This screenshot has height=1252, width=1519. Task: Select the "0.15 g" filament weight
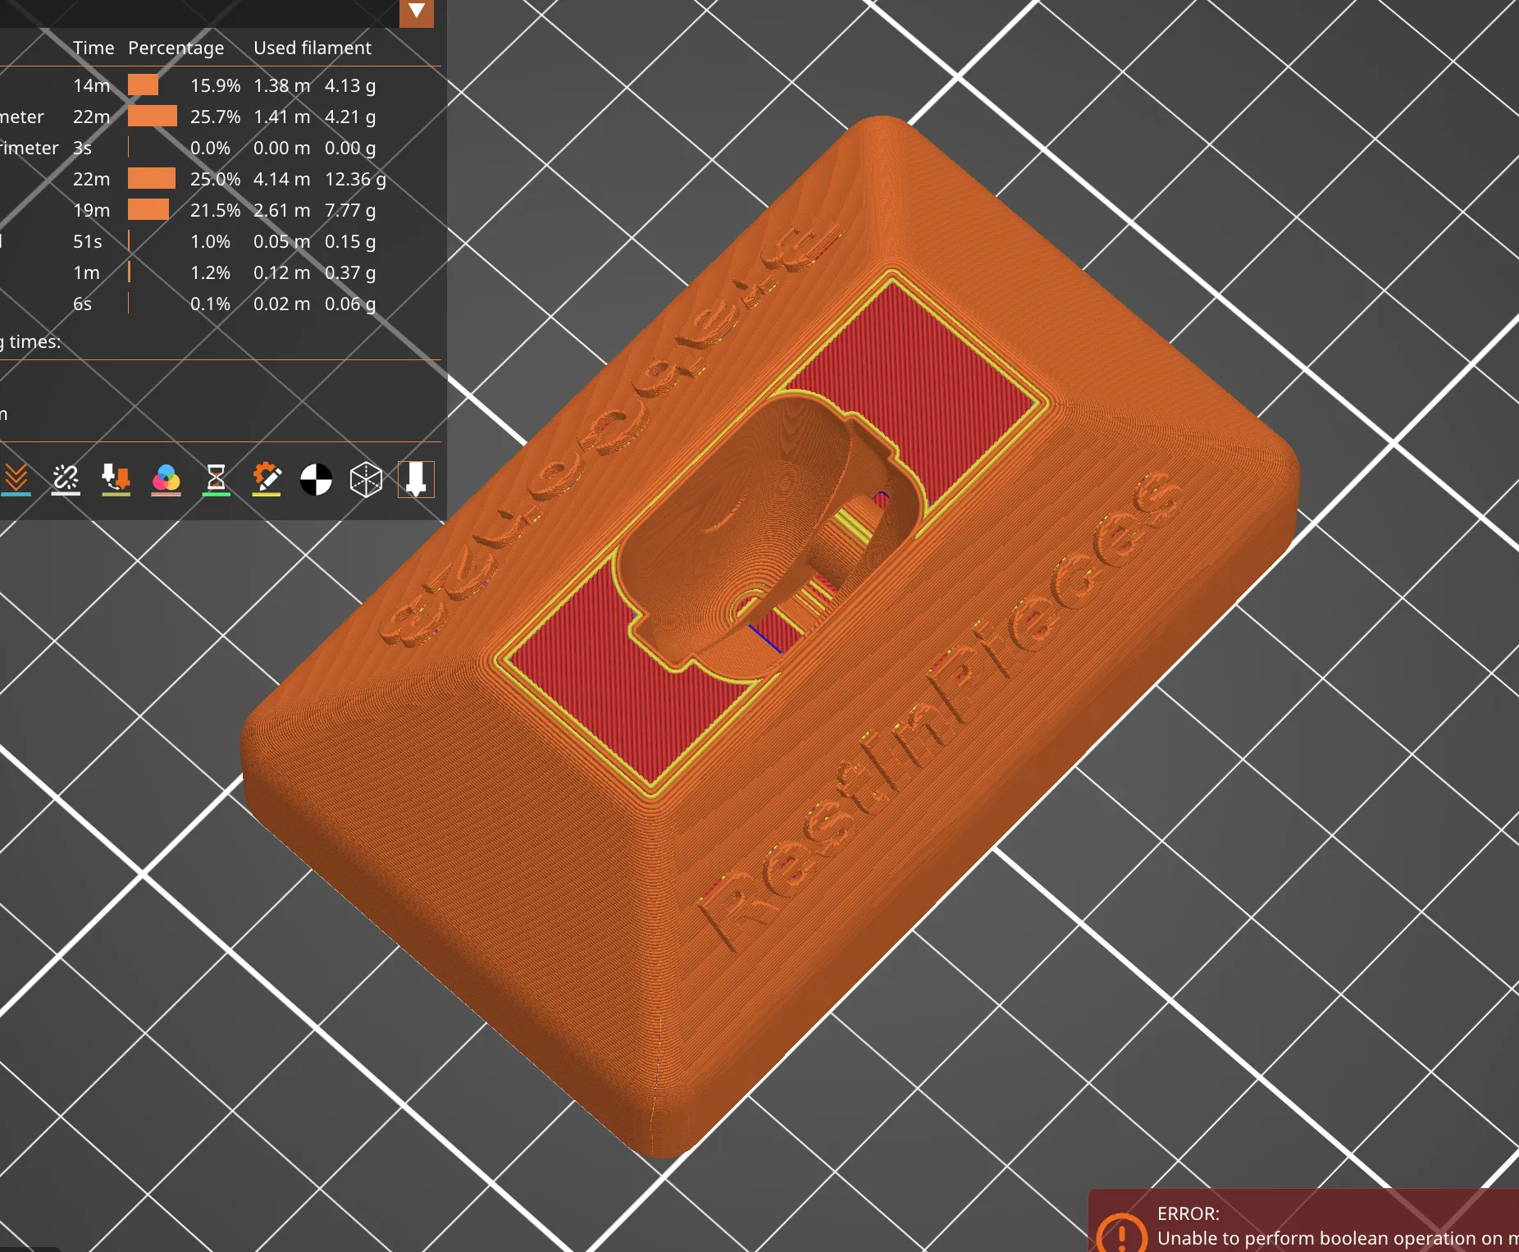[350, 241]
